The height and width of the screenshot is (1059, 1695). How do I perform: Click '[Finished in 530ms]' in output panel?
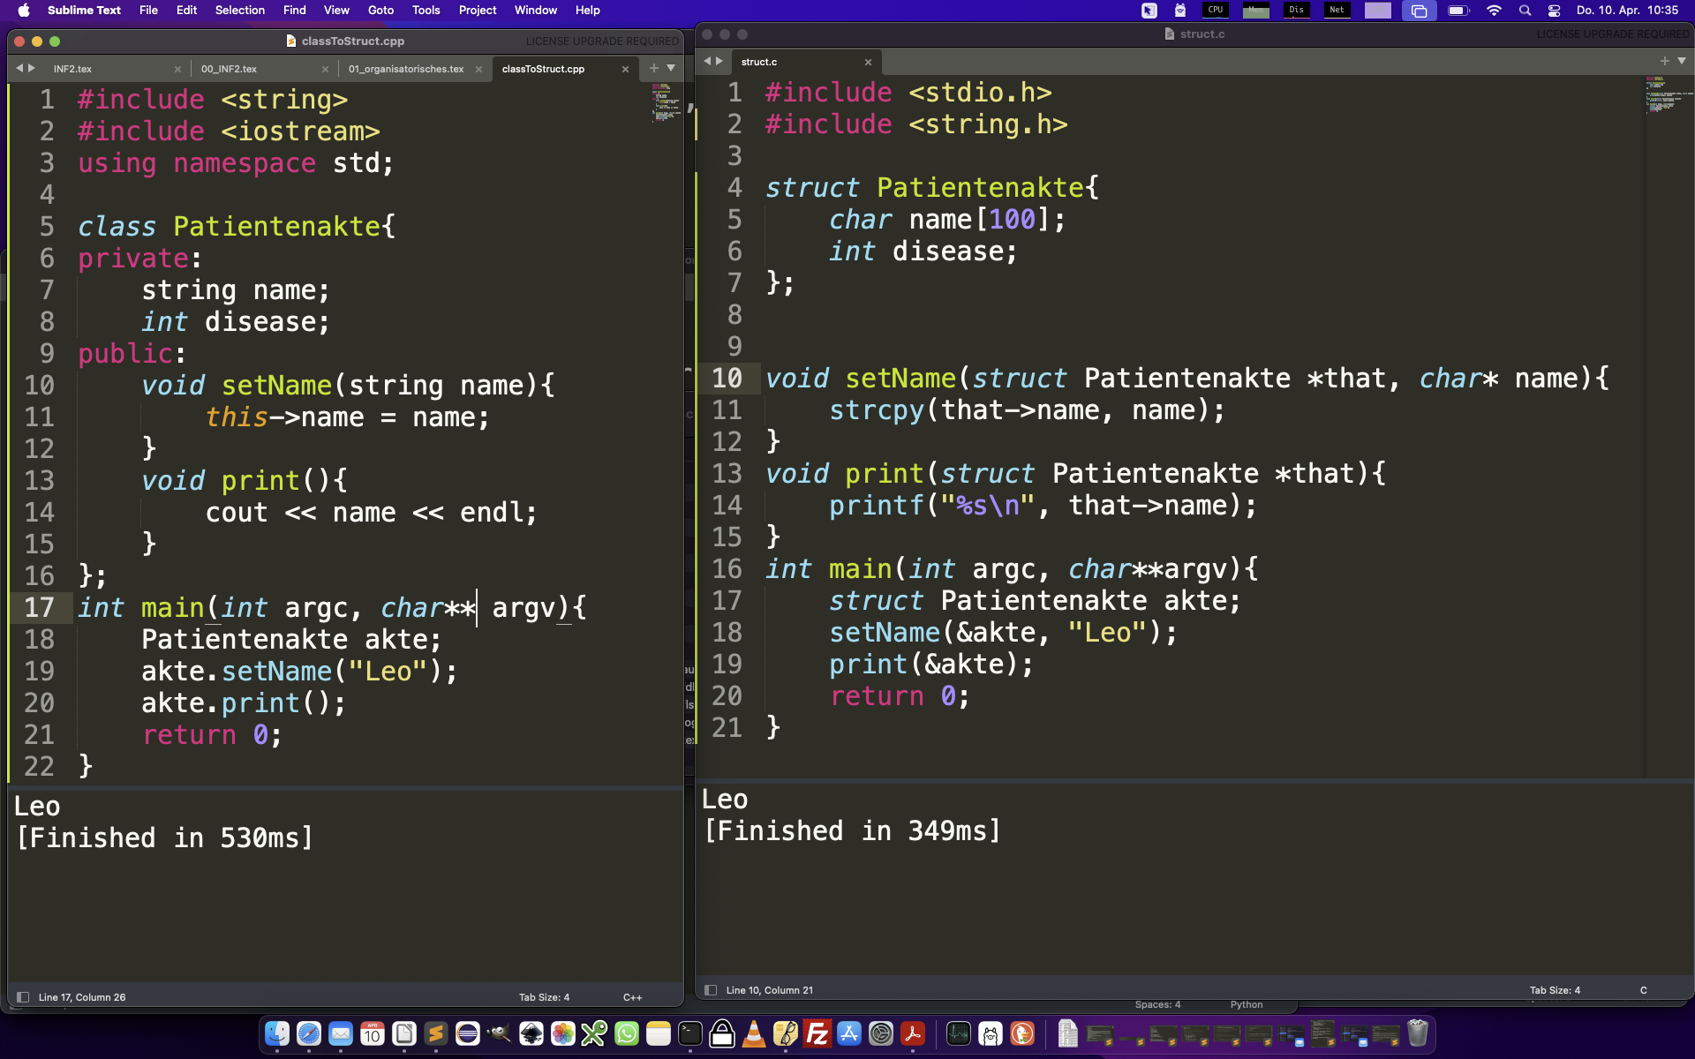(x=165, y=837)
